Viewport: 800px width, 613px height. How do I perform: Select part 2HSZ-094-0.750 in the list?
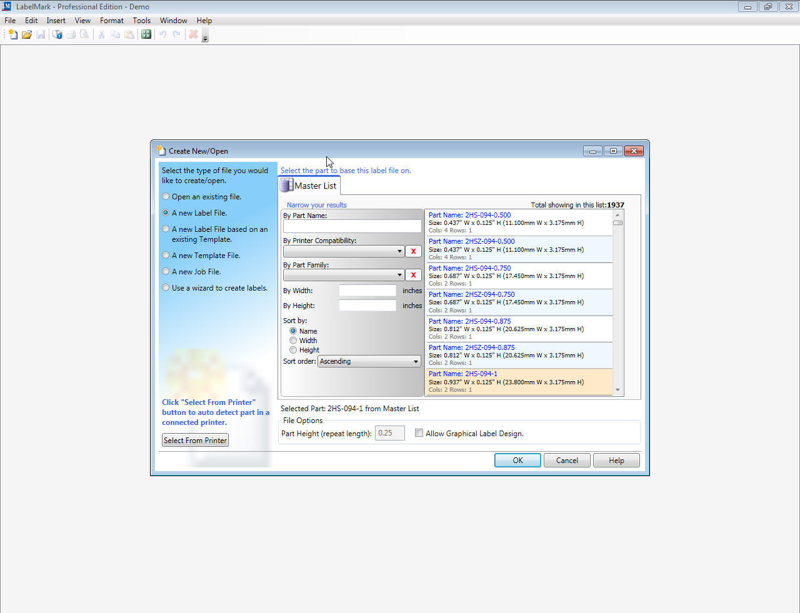tap(519, 302)
